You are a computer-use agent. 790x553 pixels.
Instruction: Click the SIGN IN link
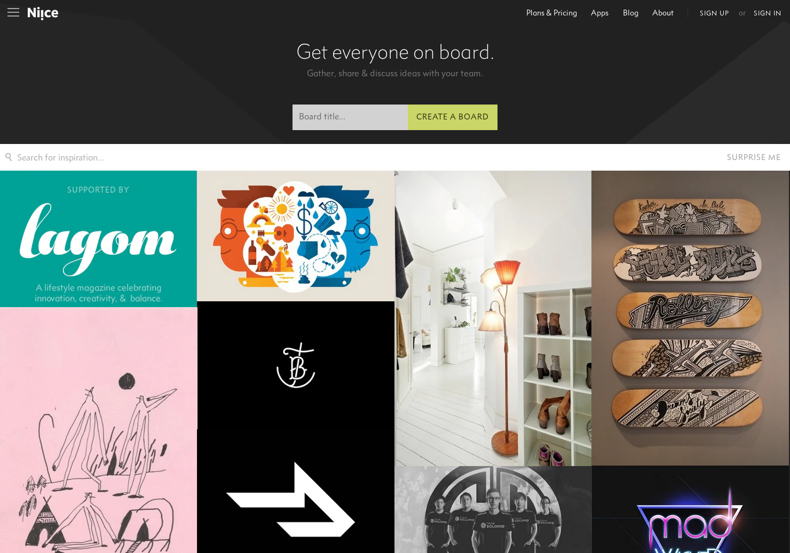click(767, 13)
